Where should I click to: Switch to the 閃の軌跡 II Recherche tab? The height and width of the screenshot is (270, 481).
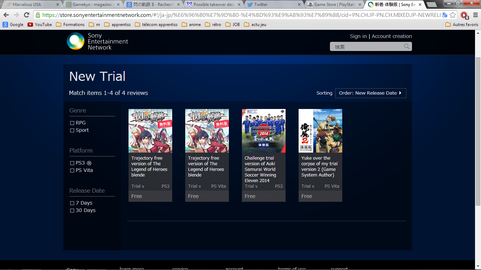pyautogui.click(x=154, y=5)
